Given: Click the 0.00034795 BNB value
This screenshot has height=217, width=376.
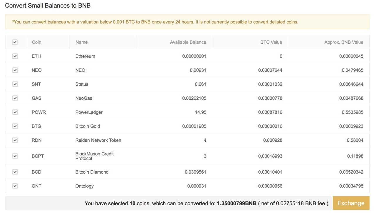Looking at the screenshot, I should point(351,186).
